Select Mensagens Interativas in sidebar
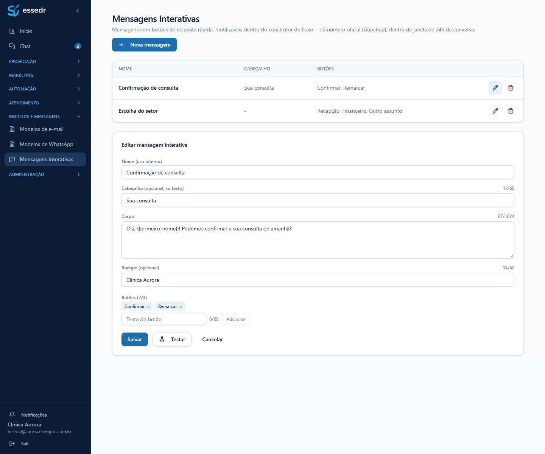 tap(45, 159)
